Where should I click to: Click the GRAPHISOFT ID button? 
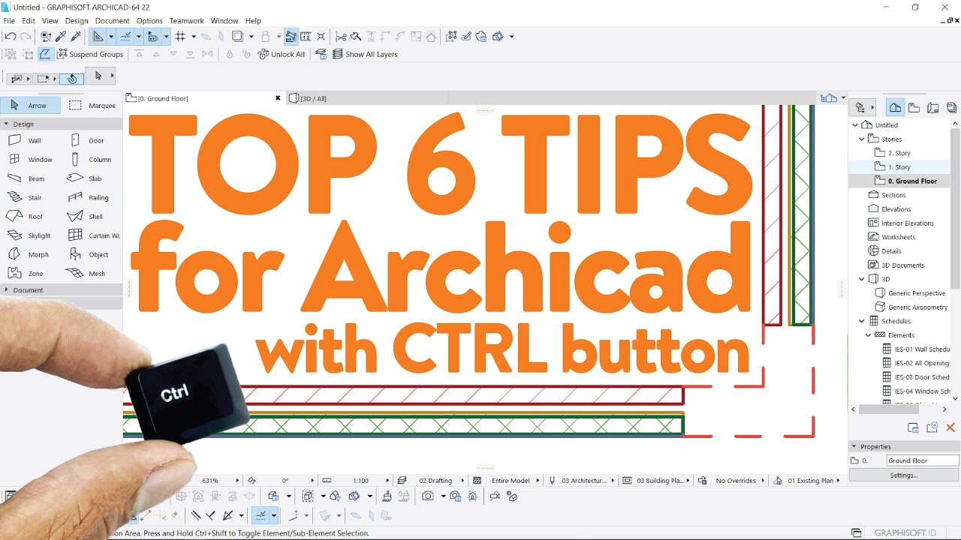pos(905,533)
